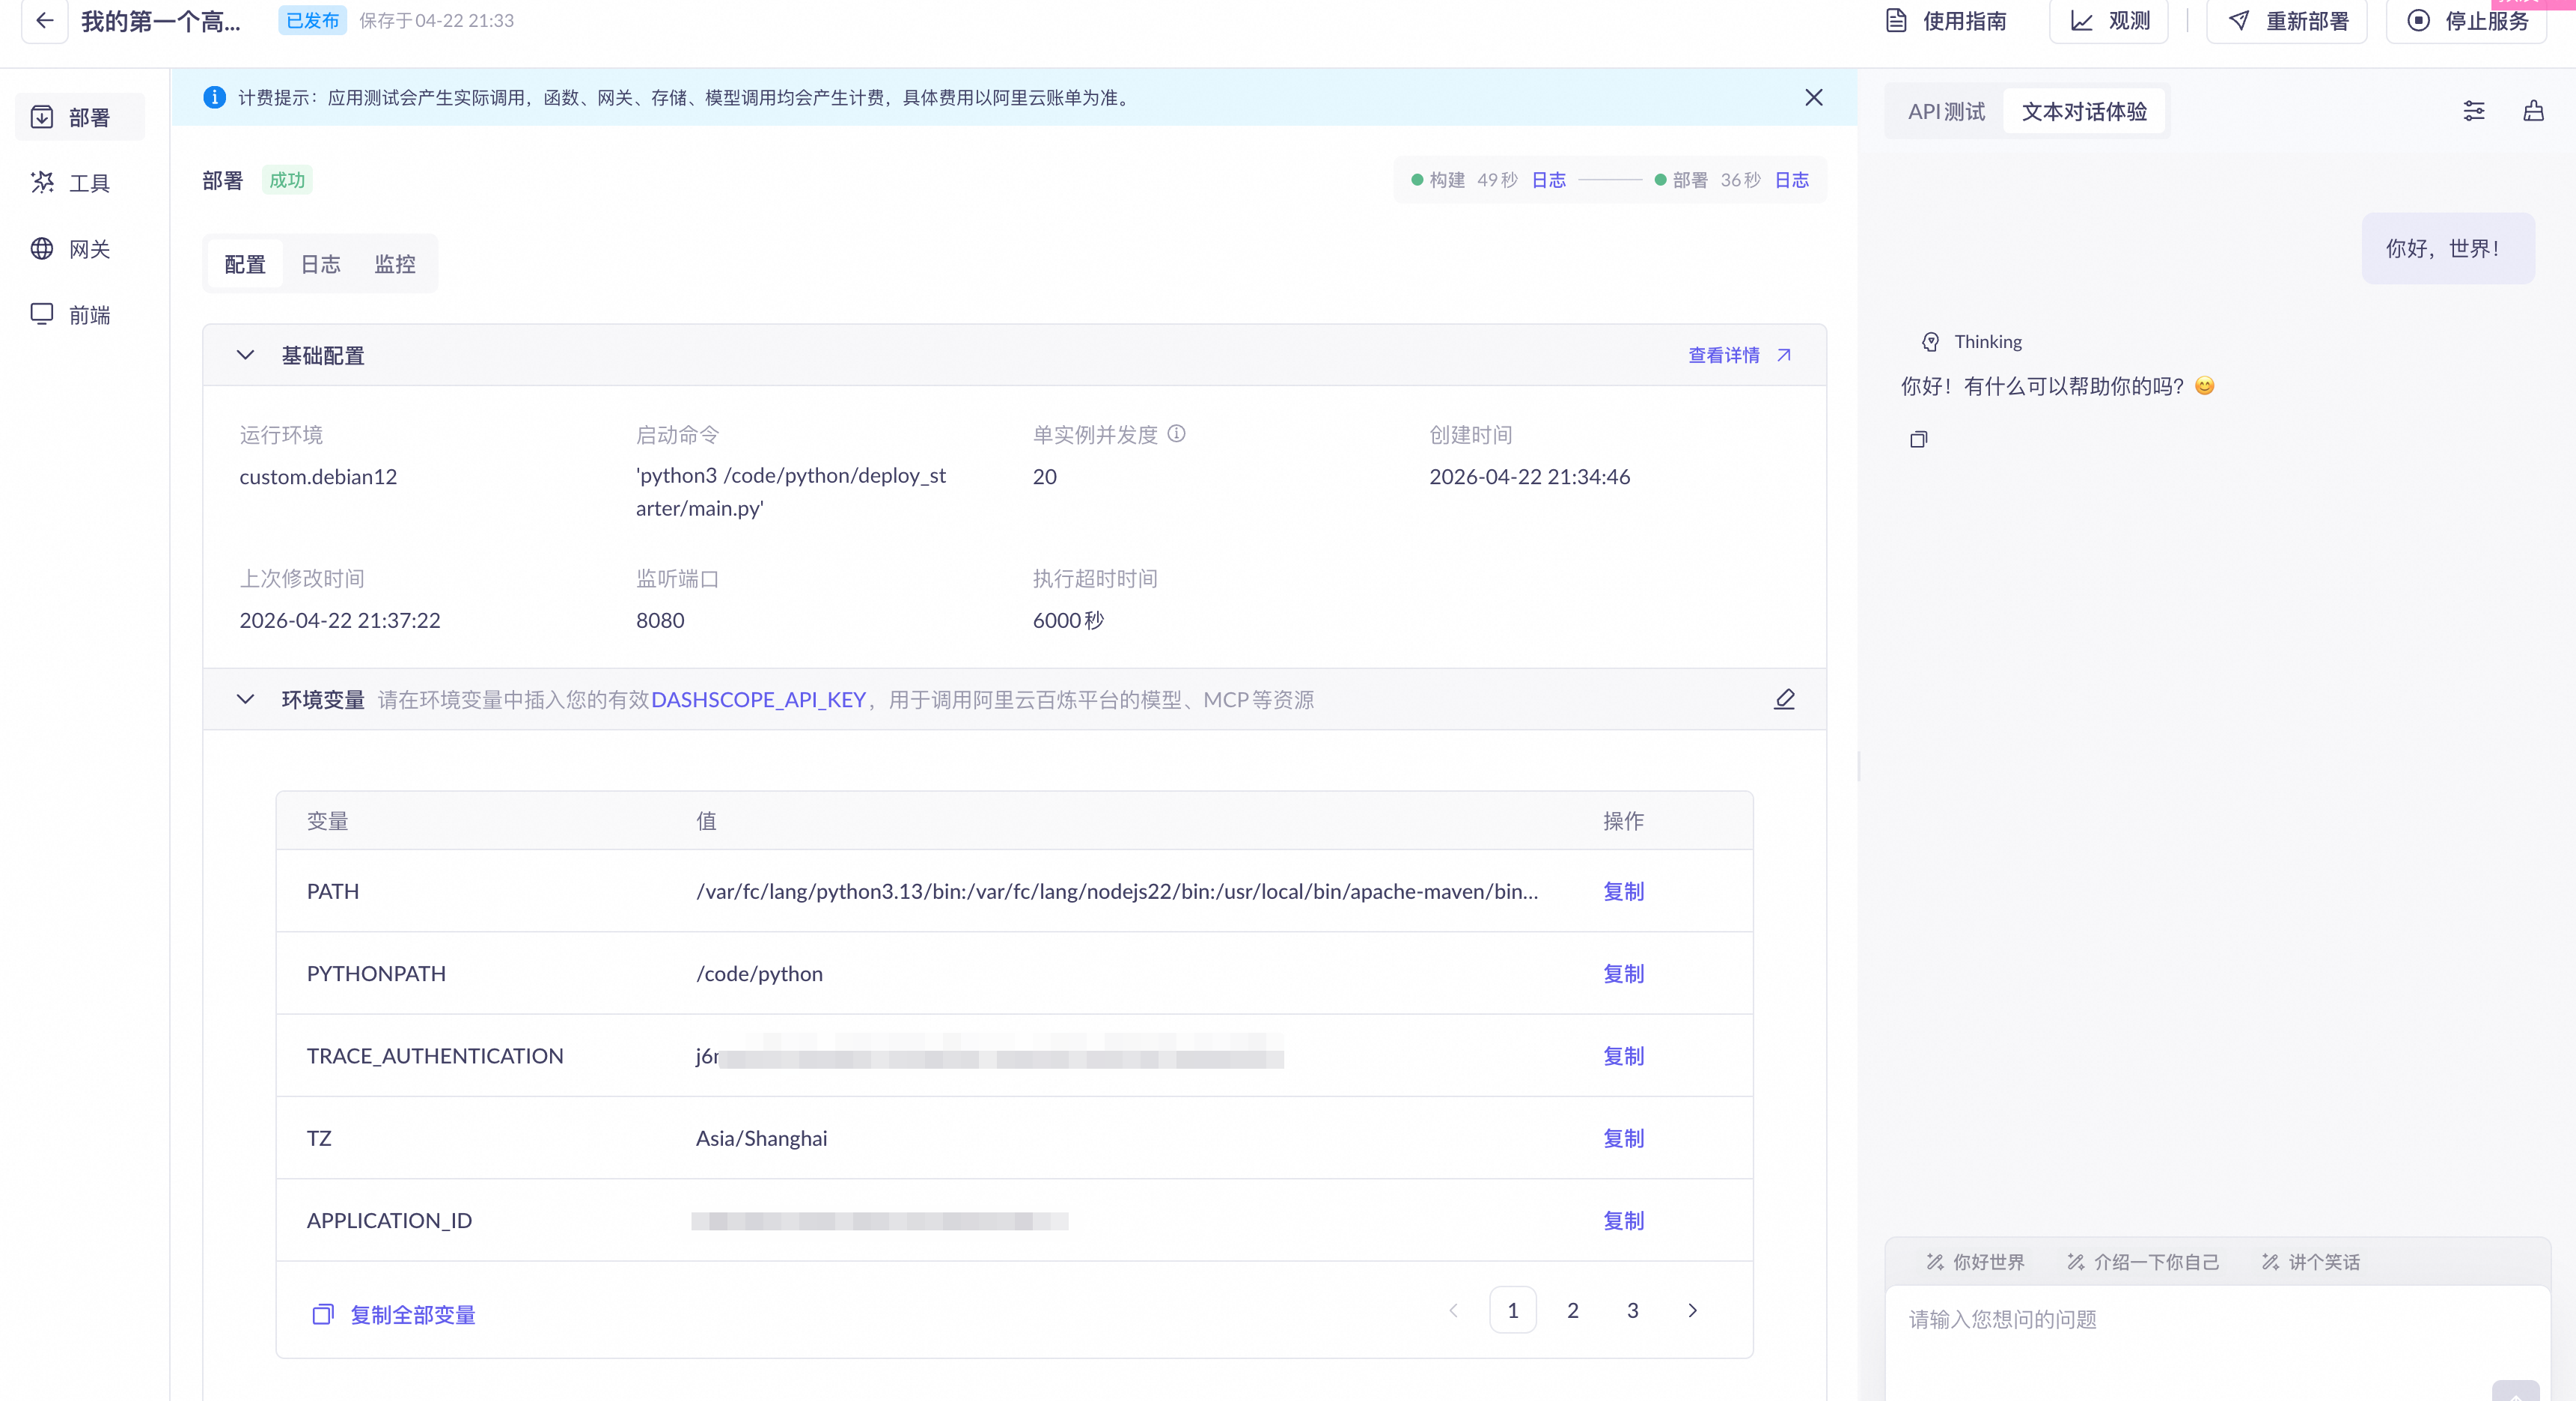Open the 前端 sidebar section
The height and width of the screenshot is (1401, 2576).
click(x=80, y=315)
